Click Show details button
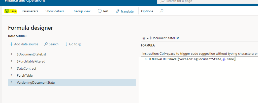The image size is (258, 103). [x=54, y=11]
